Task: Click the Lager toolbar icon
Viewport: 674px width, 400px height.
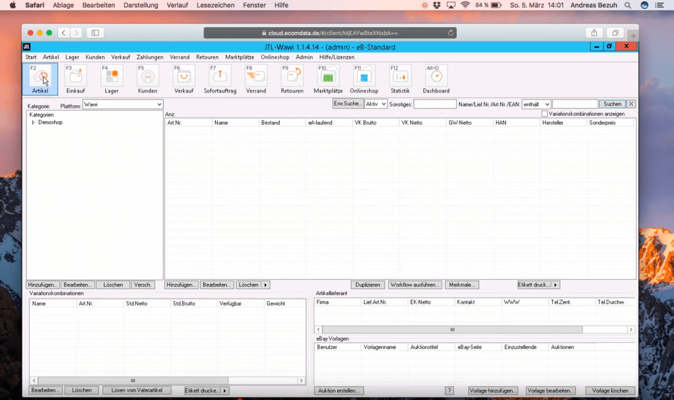Action: coord(112,76)
